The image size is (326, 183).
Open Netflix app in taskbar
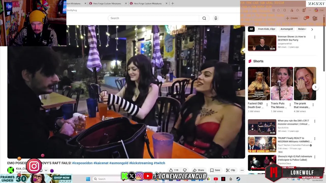coord(223,179)
